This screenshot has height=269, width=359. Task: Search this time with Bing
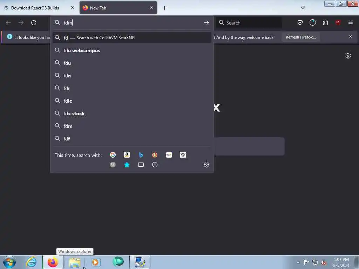(x=141, y=155)
